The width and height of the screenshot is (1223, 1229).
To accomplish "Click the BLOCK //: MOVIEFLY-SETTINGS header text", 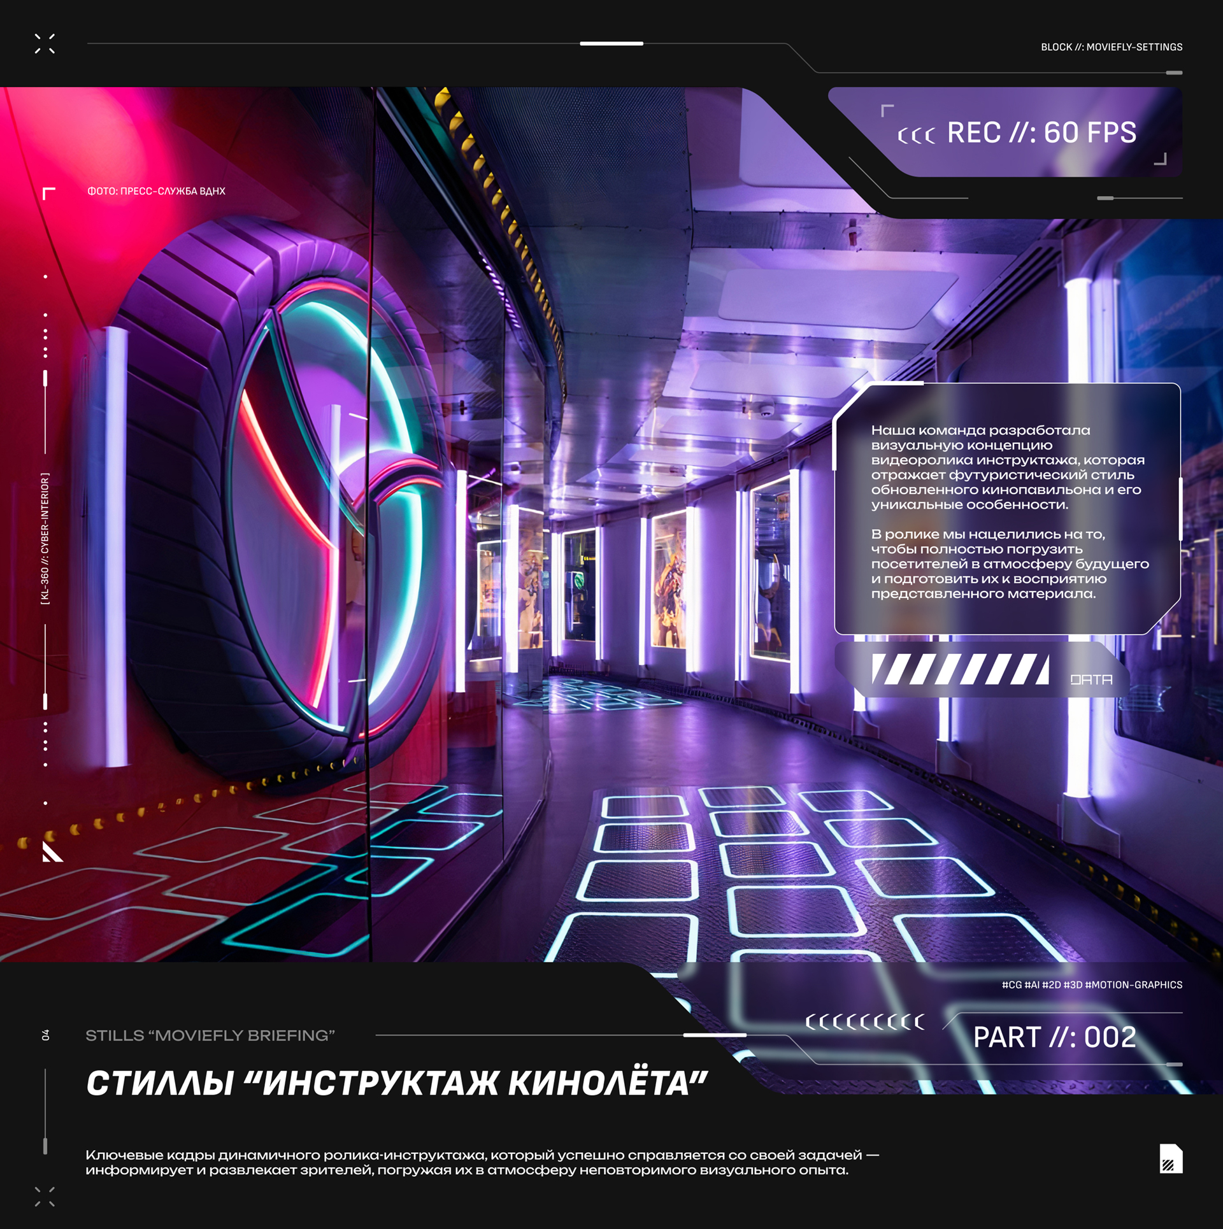I will (1112, 47).
